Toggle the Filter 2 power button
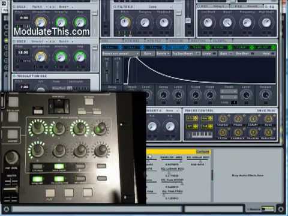The height and width of the screenshot is (216, 288). (115, 7)
